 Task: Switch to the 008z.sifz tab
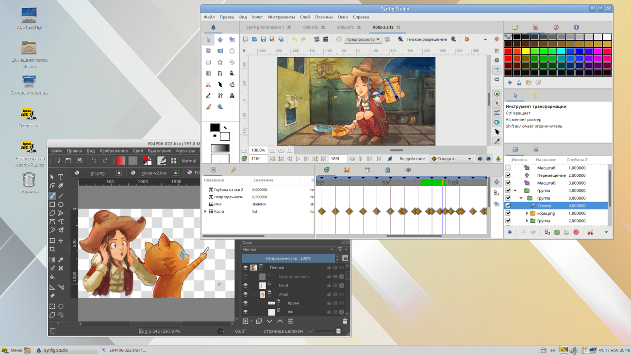coord(345,27)
